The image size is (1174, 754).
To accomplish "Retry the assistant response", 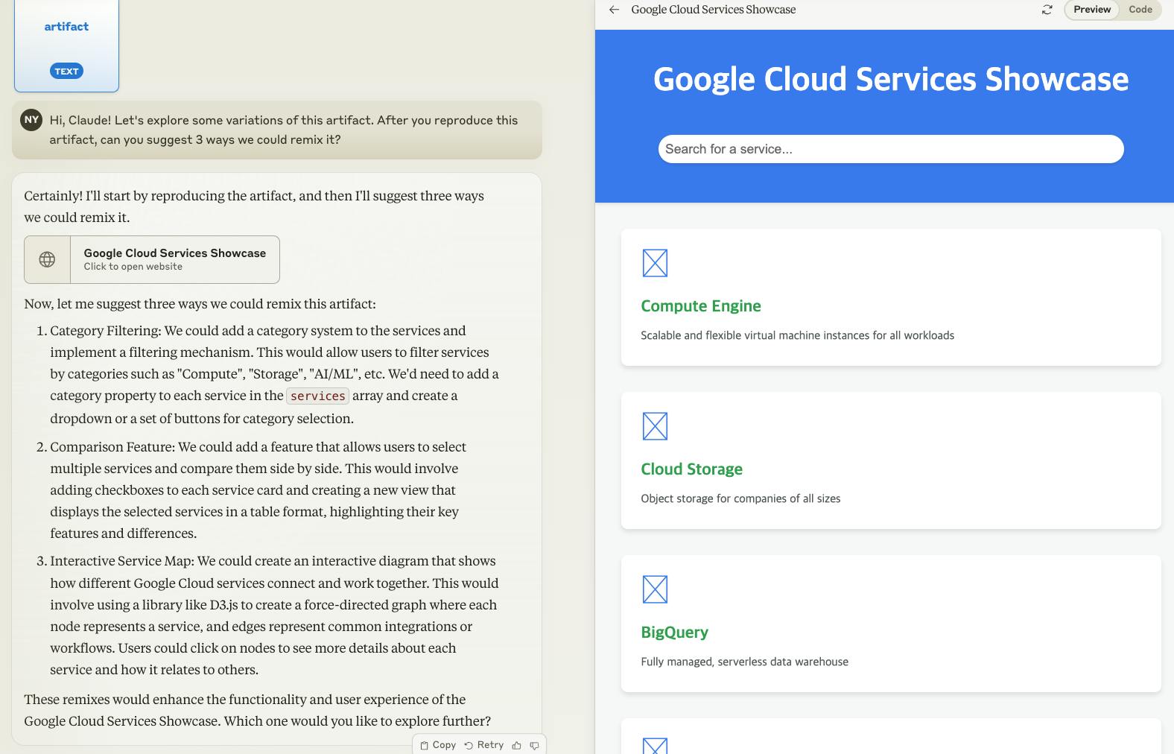I will (x=484, y=745).
